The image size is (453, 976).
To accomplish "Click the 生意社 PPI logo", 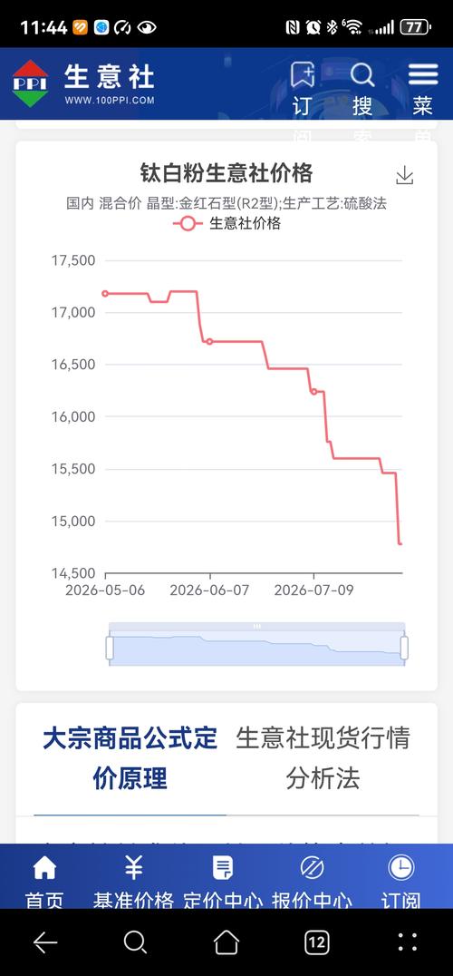I will click(x=30, y=83).
